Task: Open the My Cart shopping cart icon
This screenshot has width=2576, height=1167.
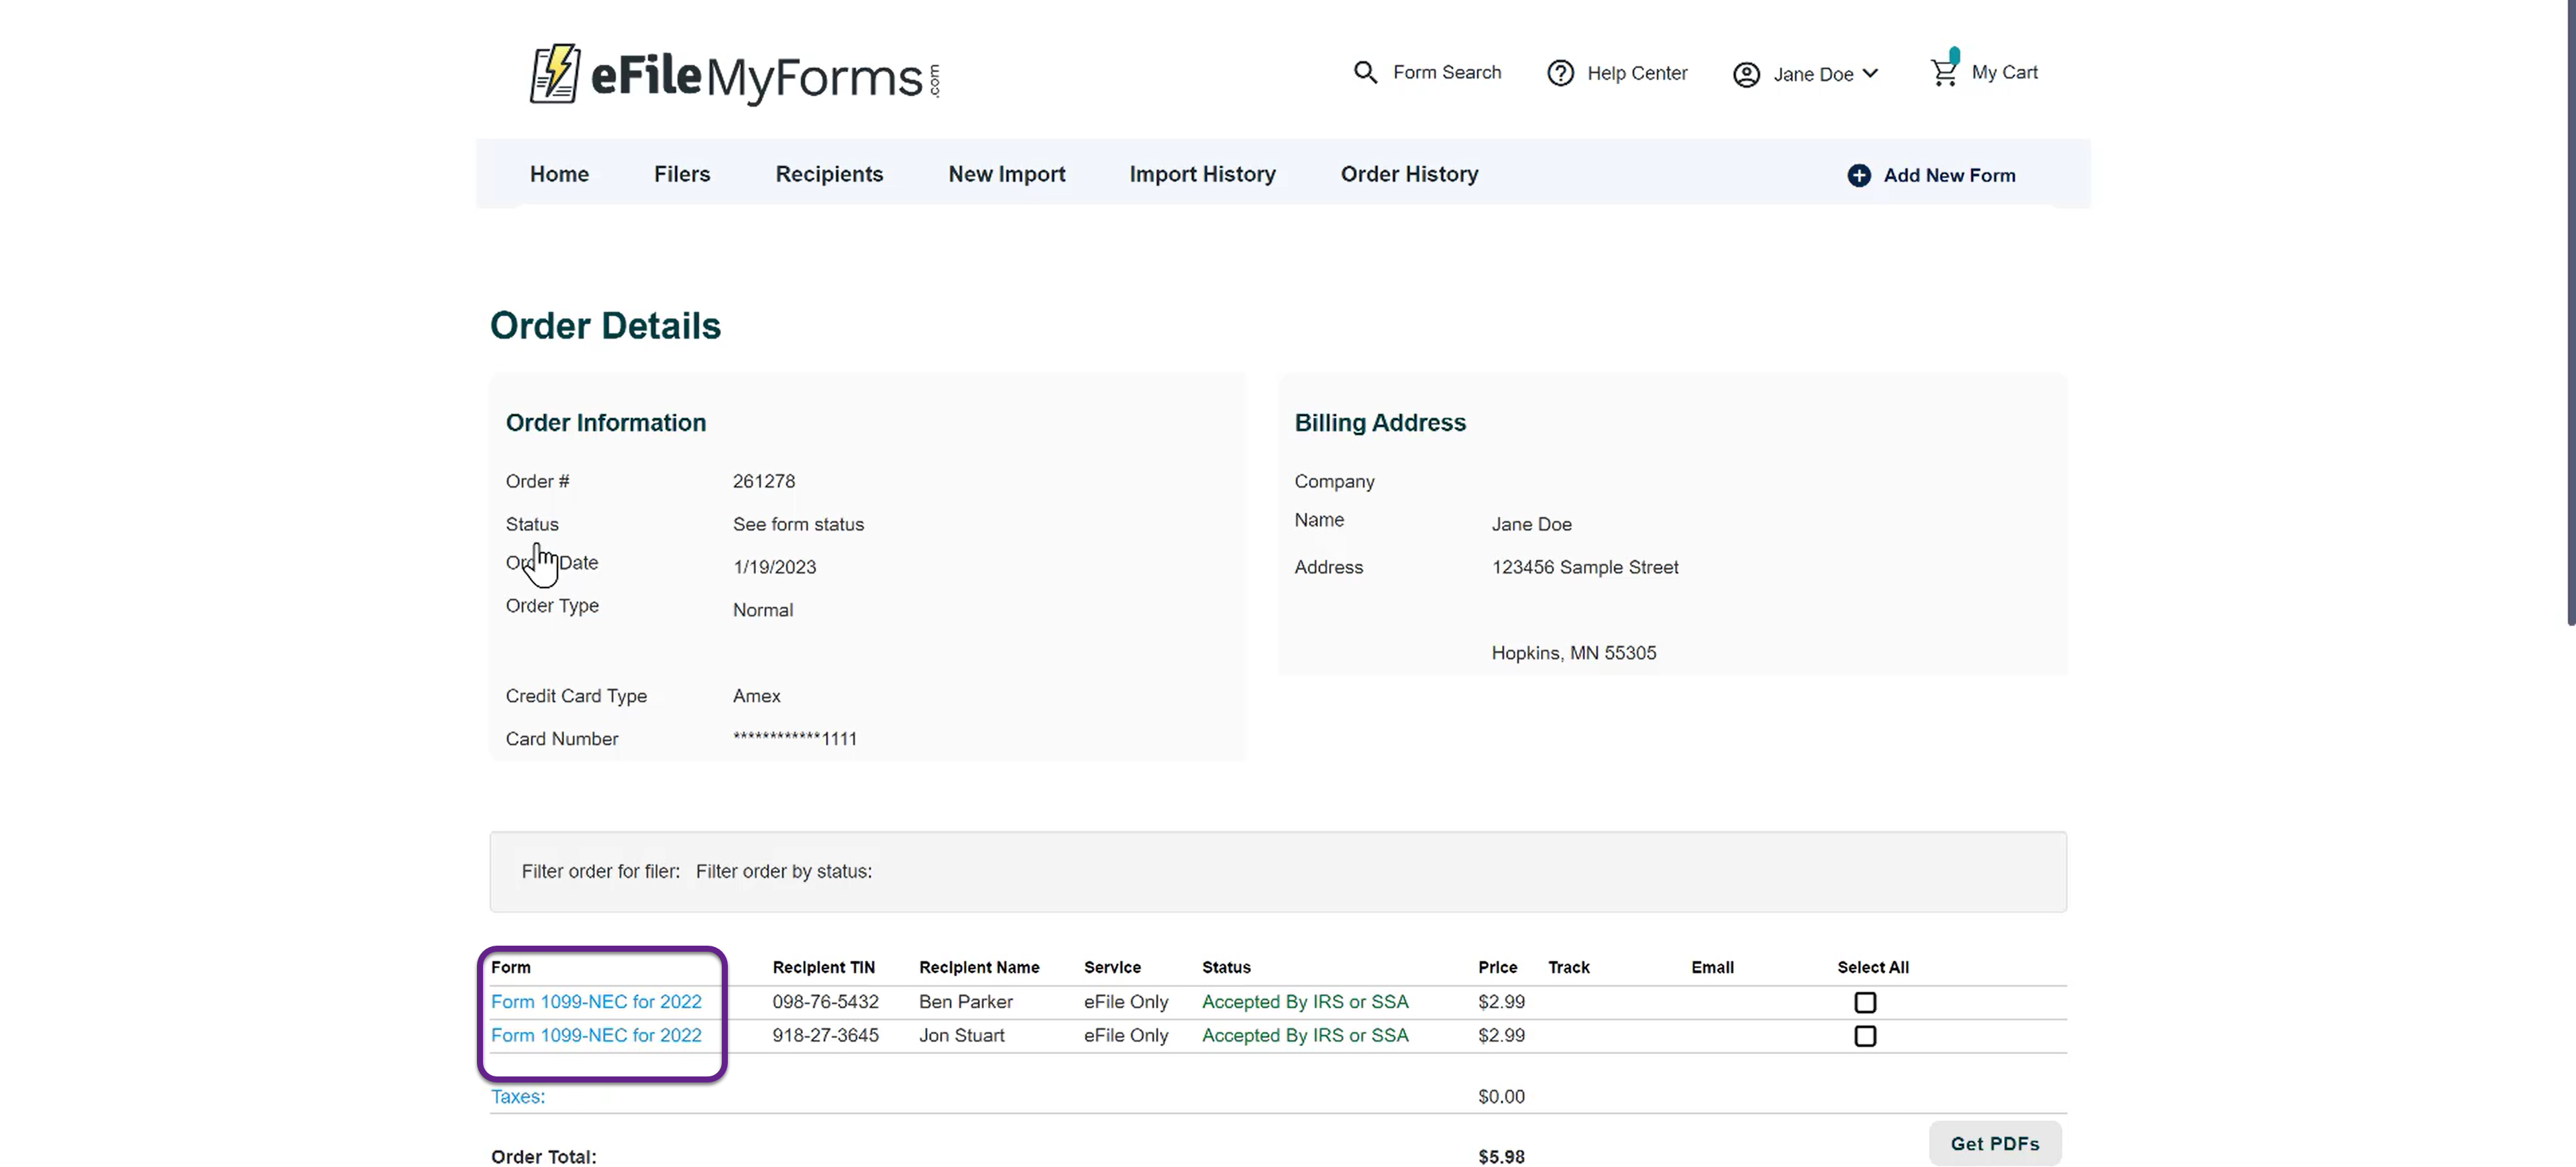Action: coord(1944,72)
